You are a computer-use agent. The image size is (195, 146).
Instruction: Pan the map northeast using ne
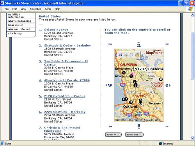pyautogui.click(x=167, y=44)
